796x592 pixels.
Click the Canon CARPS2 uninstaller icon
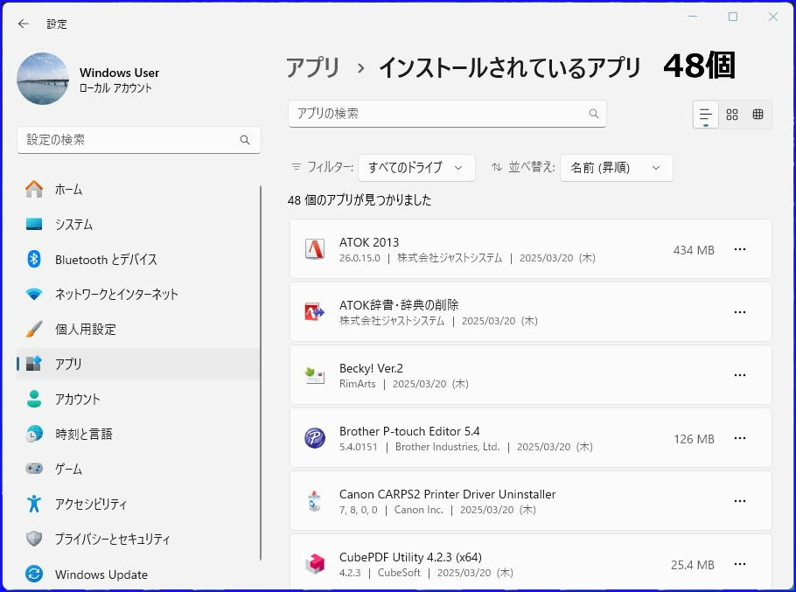[x=315, y=501]
